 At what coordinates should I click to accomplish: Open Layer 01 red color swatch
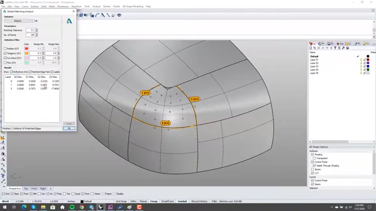pyautogui.click(x=368, y=60)
